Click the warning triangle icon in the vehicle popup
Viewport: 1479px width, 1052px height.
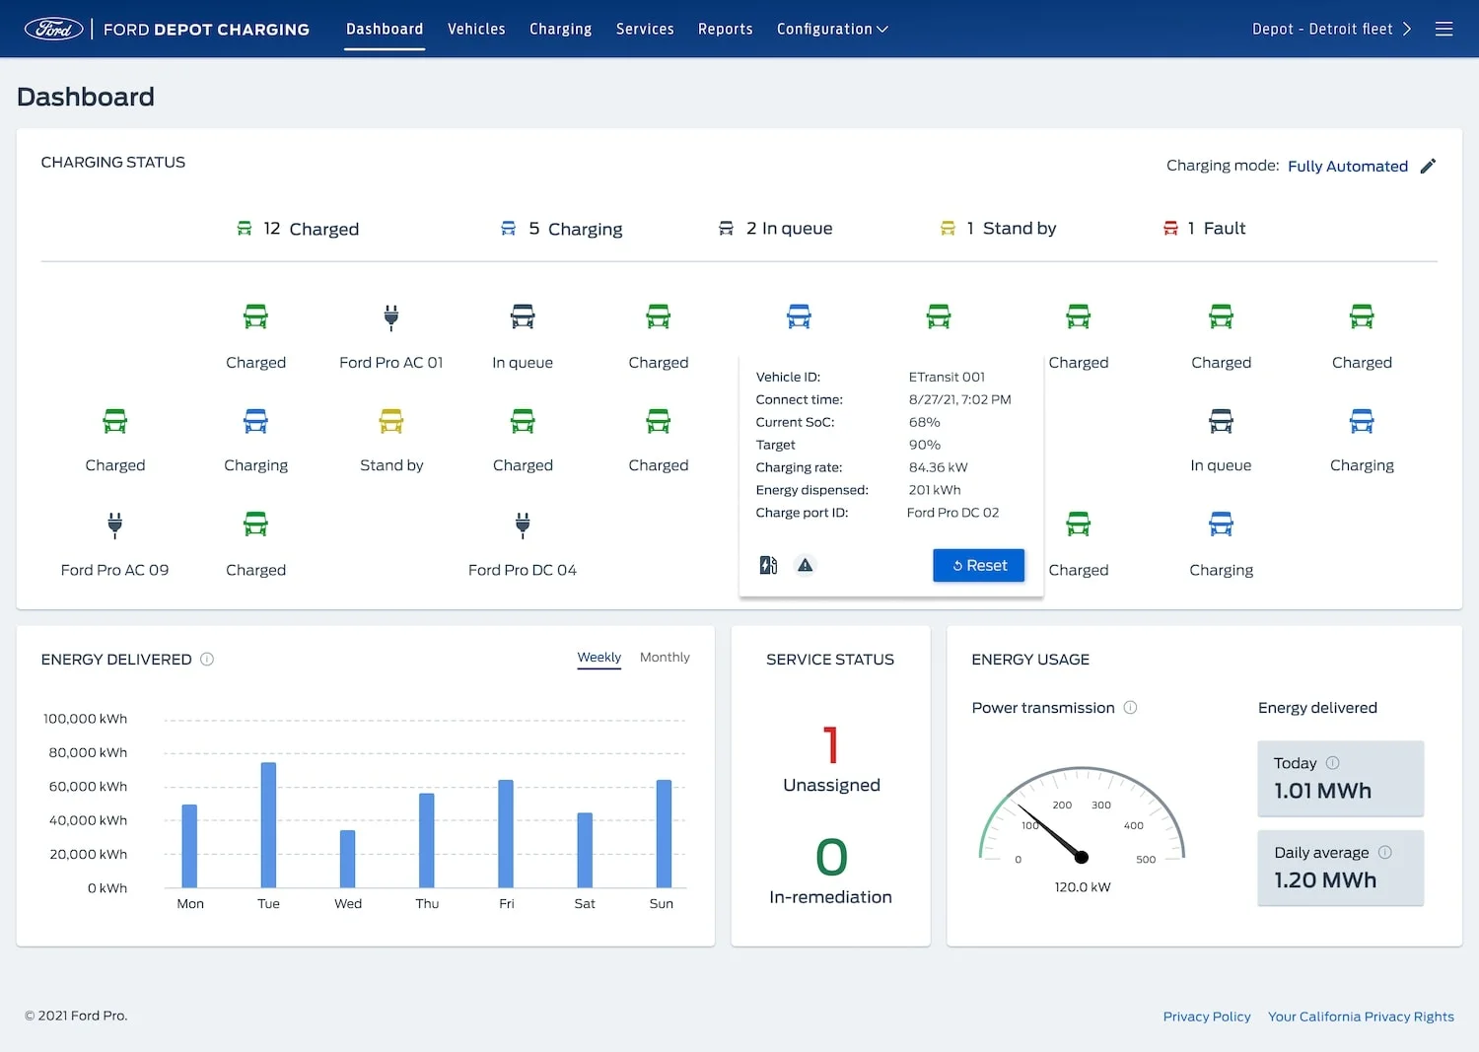click(806, 565)
